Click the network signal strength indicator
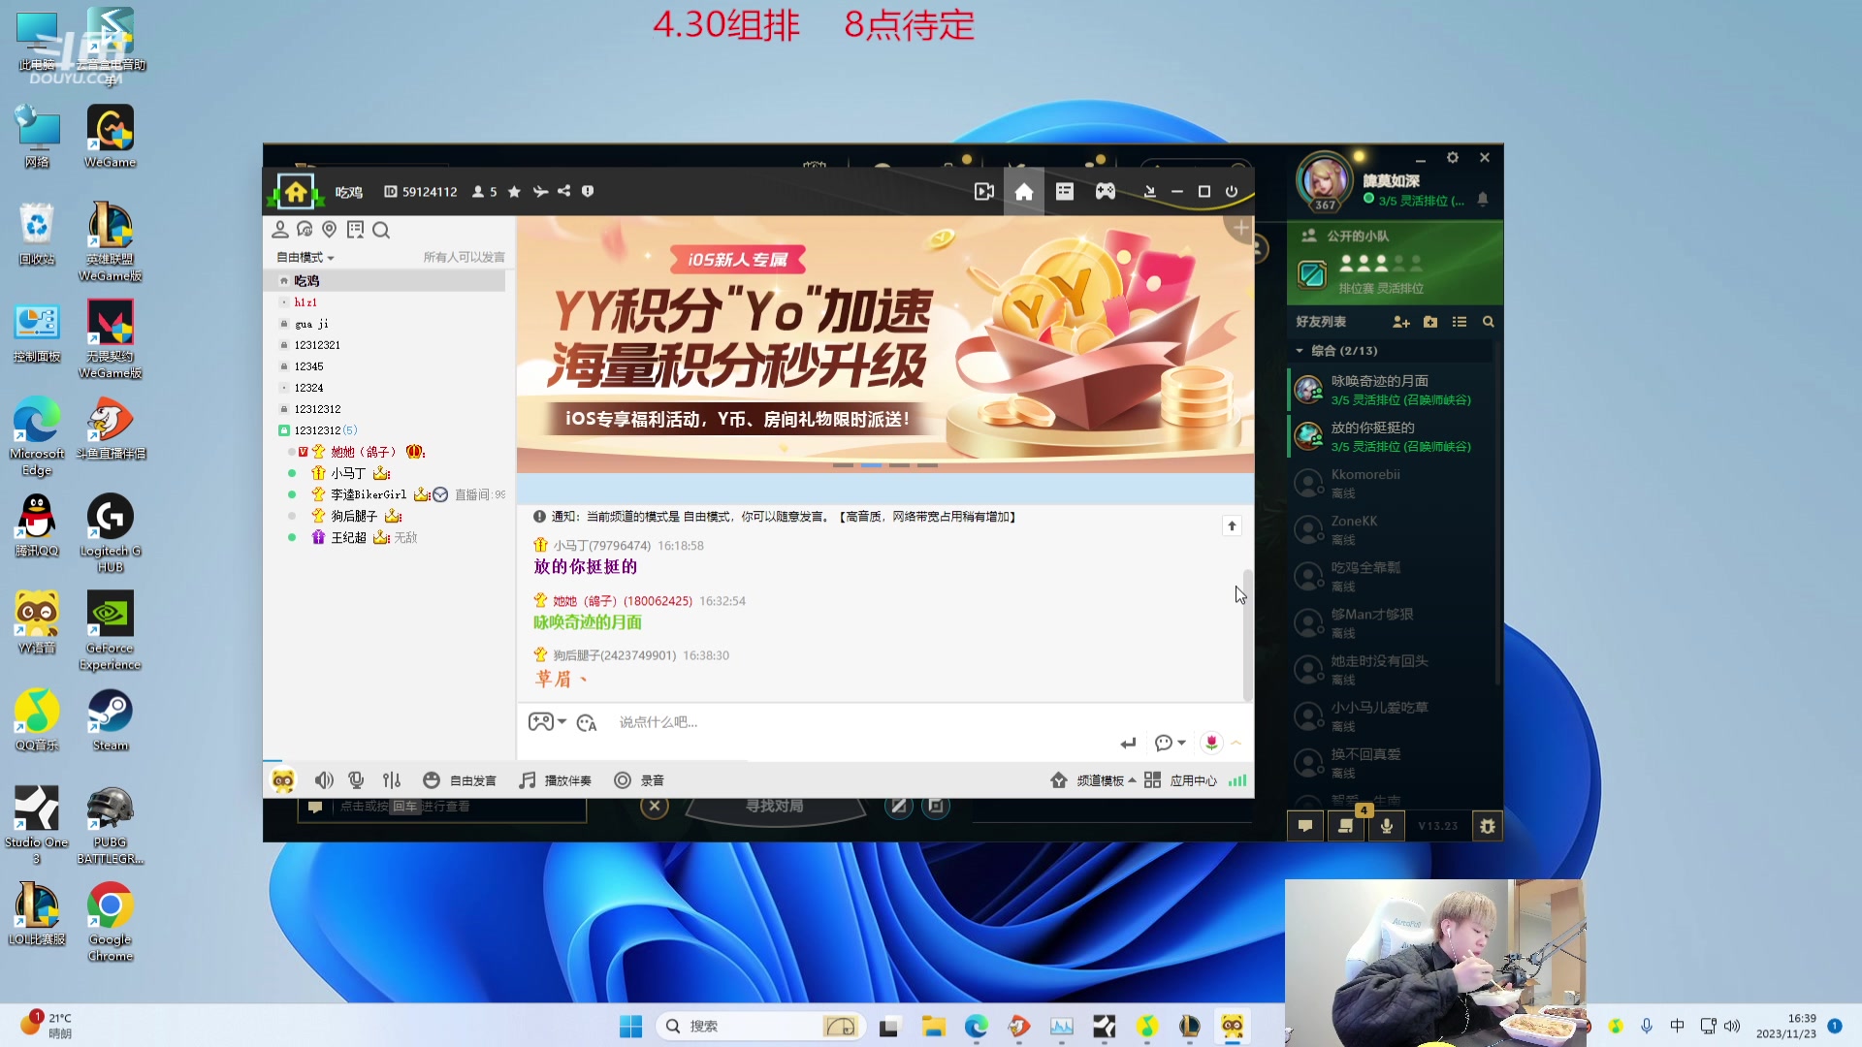The width and height of the screenshot is (1862, 1047). 1237,780
